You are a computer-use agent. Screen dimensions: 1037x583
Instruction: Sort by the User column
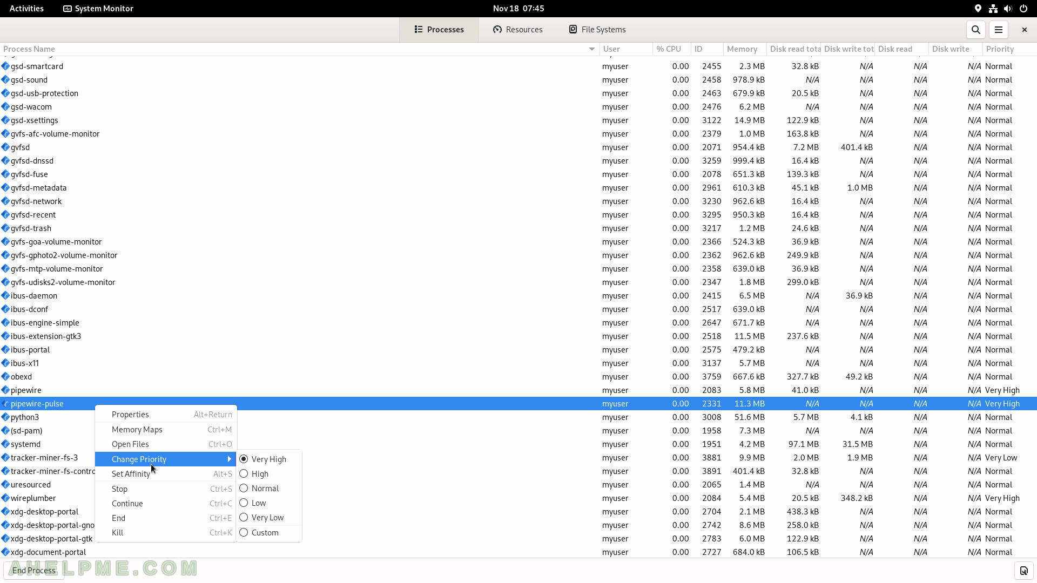click(625, 49)
